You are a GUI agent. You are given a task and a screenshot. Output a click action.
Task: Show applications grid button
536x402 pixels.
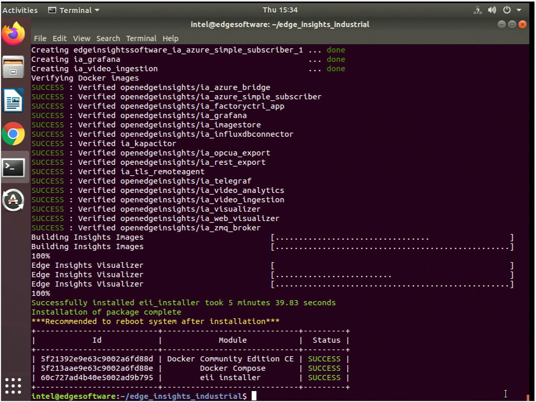point(14,386)
